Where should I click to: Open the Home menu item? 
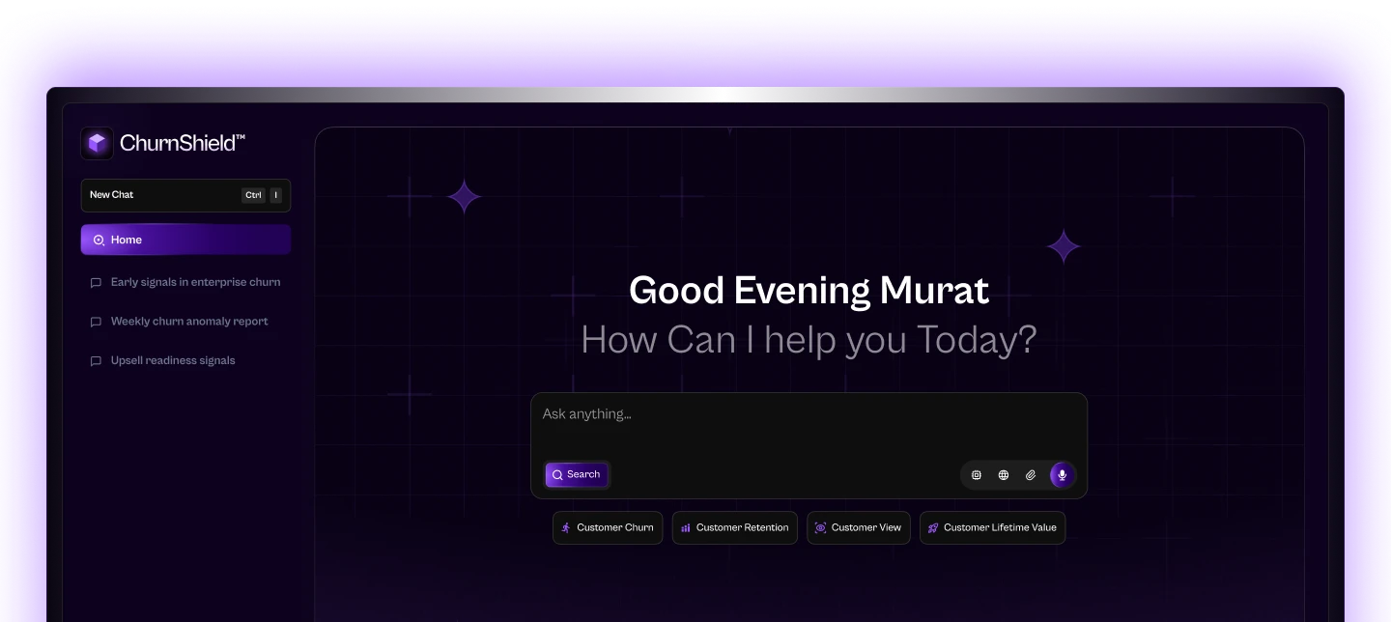point(185,240)
